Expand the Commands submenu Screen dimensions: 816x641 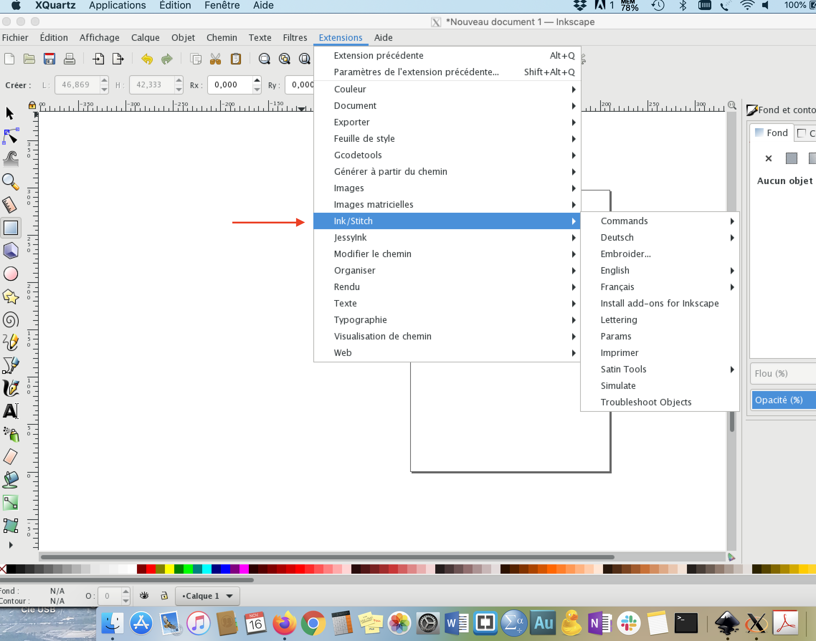click(660, 221)
